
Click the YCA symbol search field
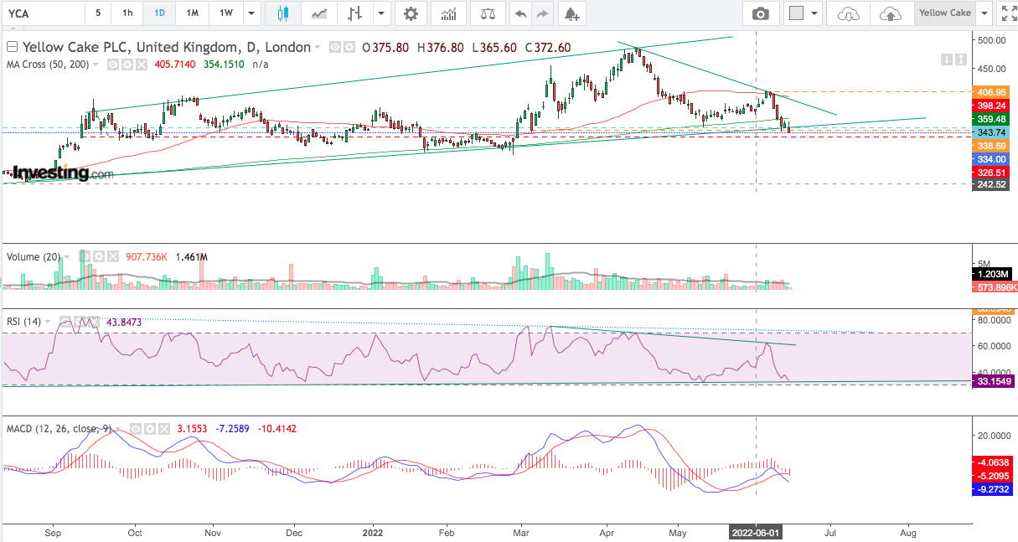click(43, 13)
